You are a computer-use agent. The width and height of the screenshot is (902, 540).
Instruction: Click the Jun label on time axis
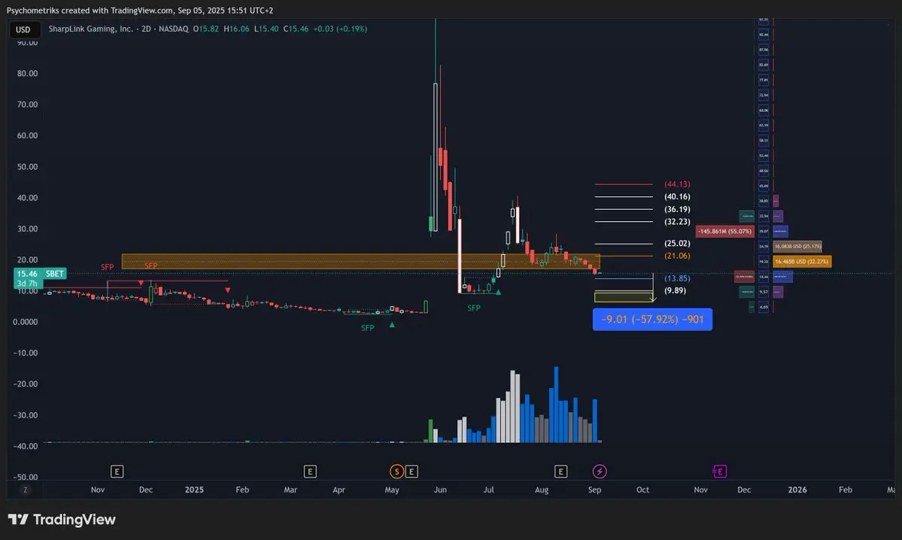tap(440, 490)
